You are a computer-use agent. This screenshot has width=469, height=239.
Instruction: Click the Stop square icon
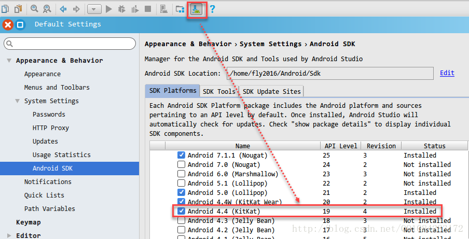(148, 9)
